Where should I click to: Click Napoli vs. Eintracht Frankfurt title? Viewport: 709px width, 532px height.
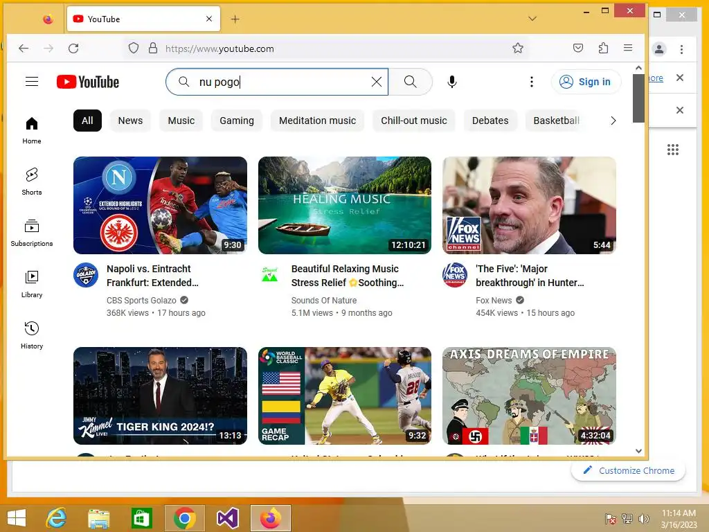click(x=152, y=276)
